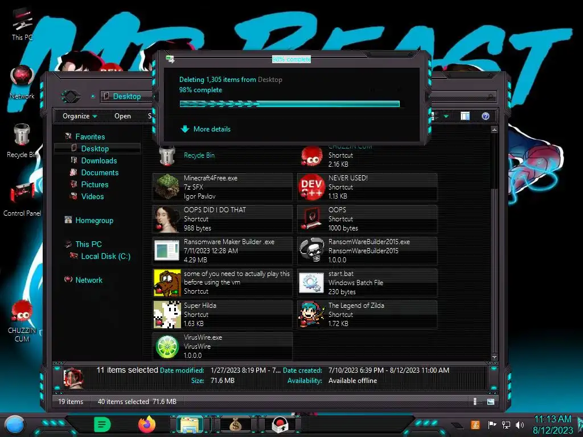
Task: Click Open in Explorer command bar
Action: click(x=123, y=116)
